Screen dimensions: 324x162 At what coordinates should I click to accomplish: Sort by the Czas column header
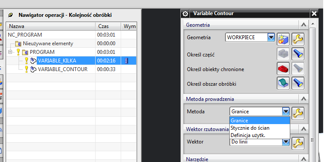coord(108,26)
